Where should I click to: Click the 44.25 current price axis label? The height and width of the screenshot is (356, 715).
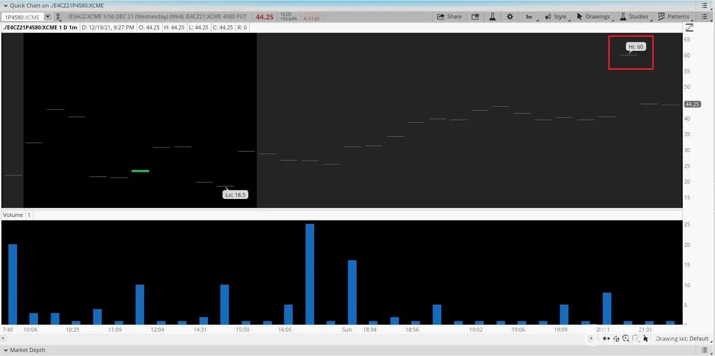(692, 104)
